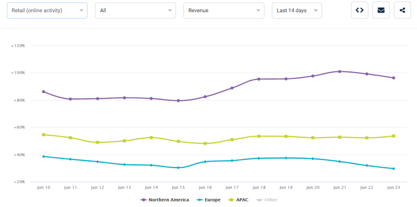
Task: Click the Jun 14 x-axis label
Action: 151,188
